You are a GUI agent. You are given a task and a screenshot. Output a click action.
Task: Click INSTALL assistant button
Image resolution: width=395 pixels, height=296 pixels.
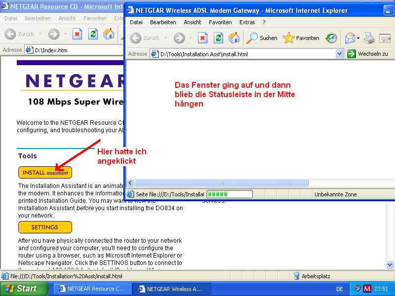pyautogui.click(x=45, y=173)
